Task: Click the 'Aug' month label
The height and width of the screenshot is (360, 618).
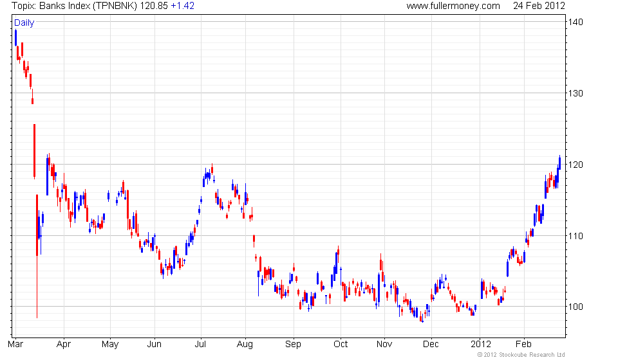Action: tap(245, 345)
